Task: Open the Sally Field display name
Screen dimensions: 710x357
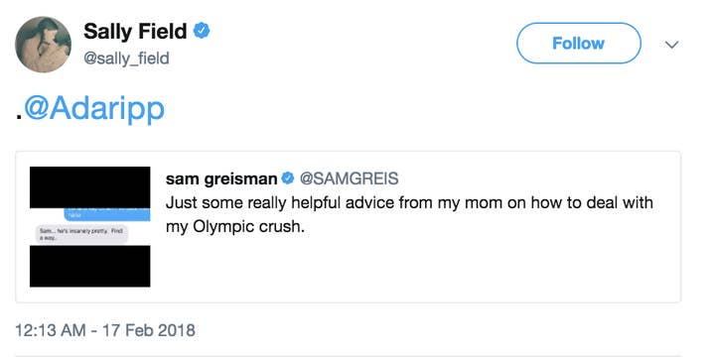Action: [135, 31]
